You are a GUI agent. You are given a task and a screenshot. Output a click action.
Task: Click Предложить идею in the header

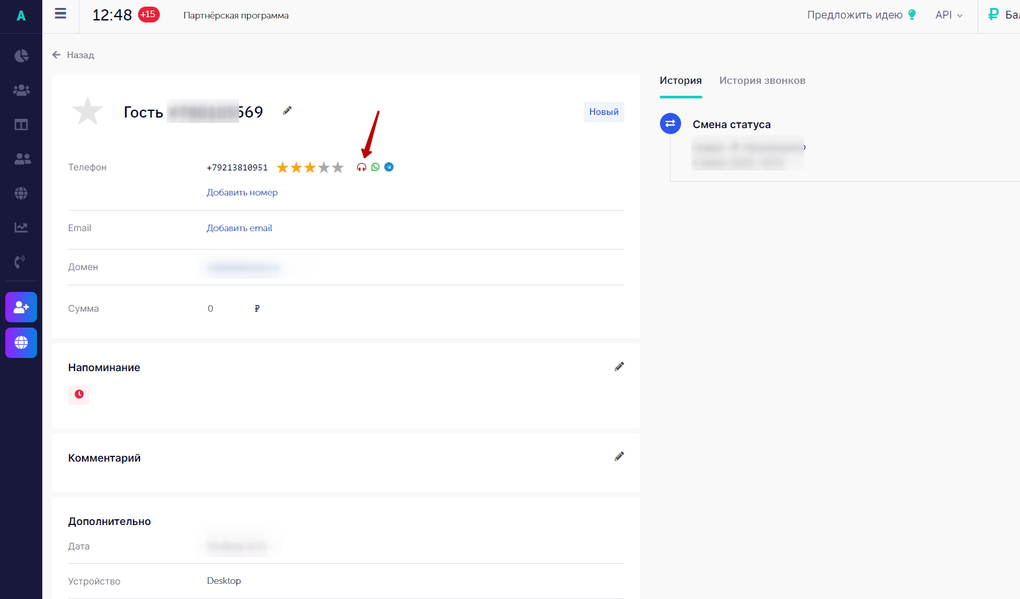pyautogui.click(x=855, y=15)
